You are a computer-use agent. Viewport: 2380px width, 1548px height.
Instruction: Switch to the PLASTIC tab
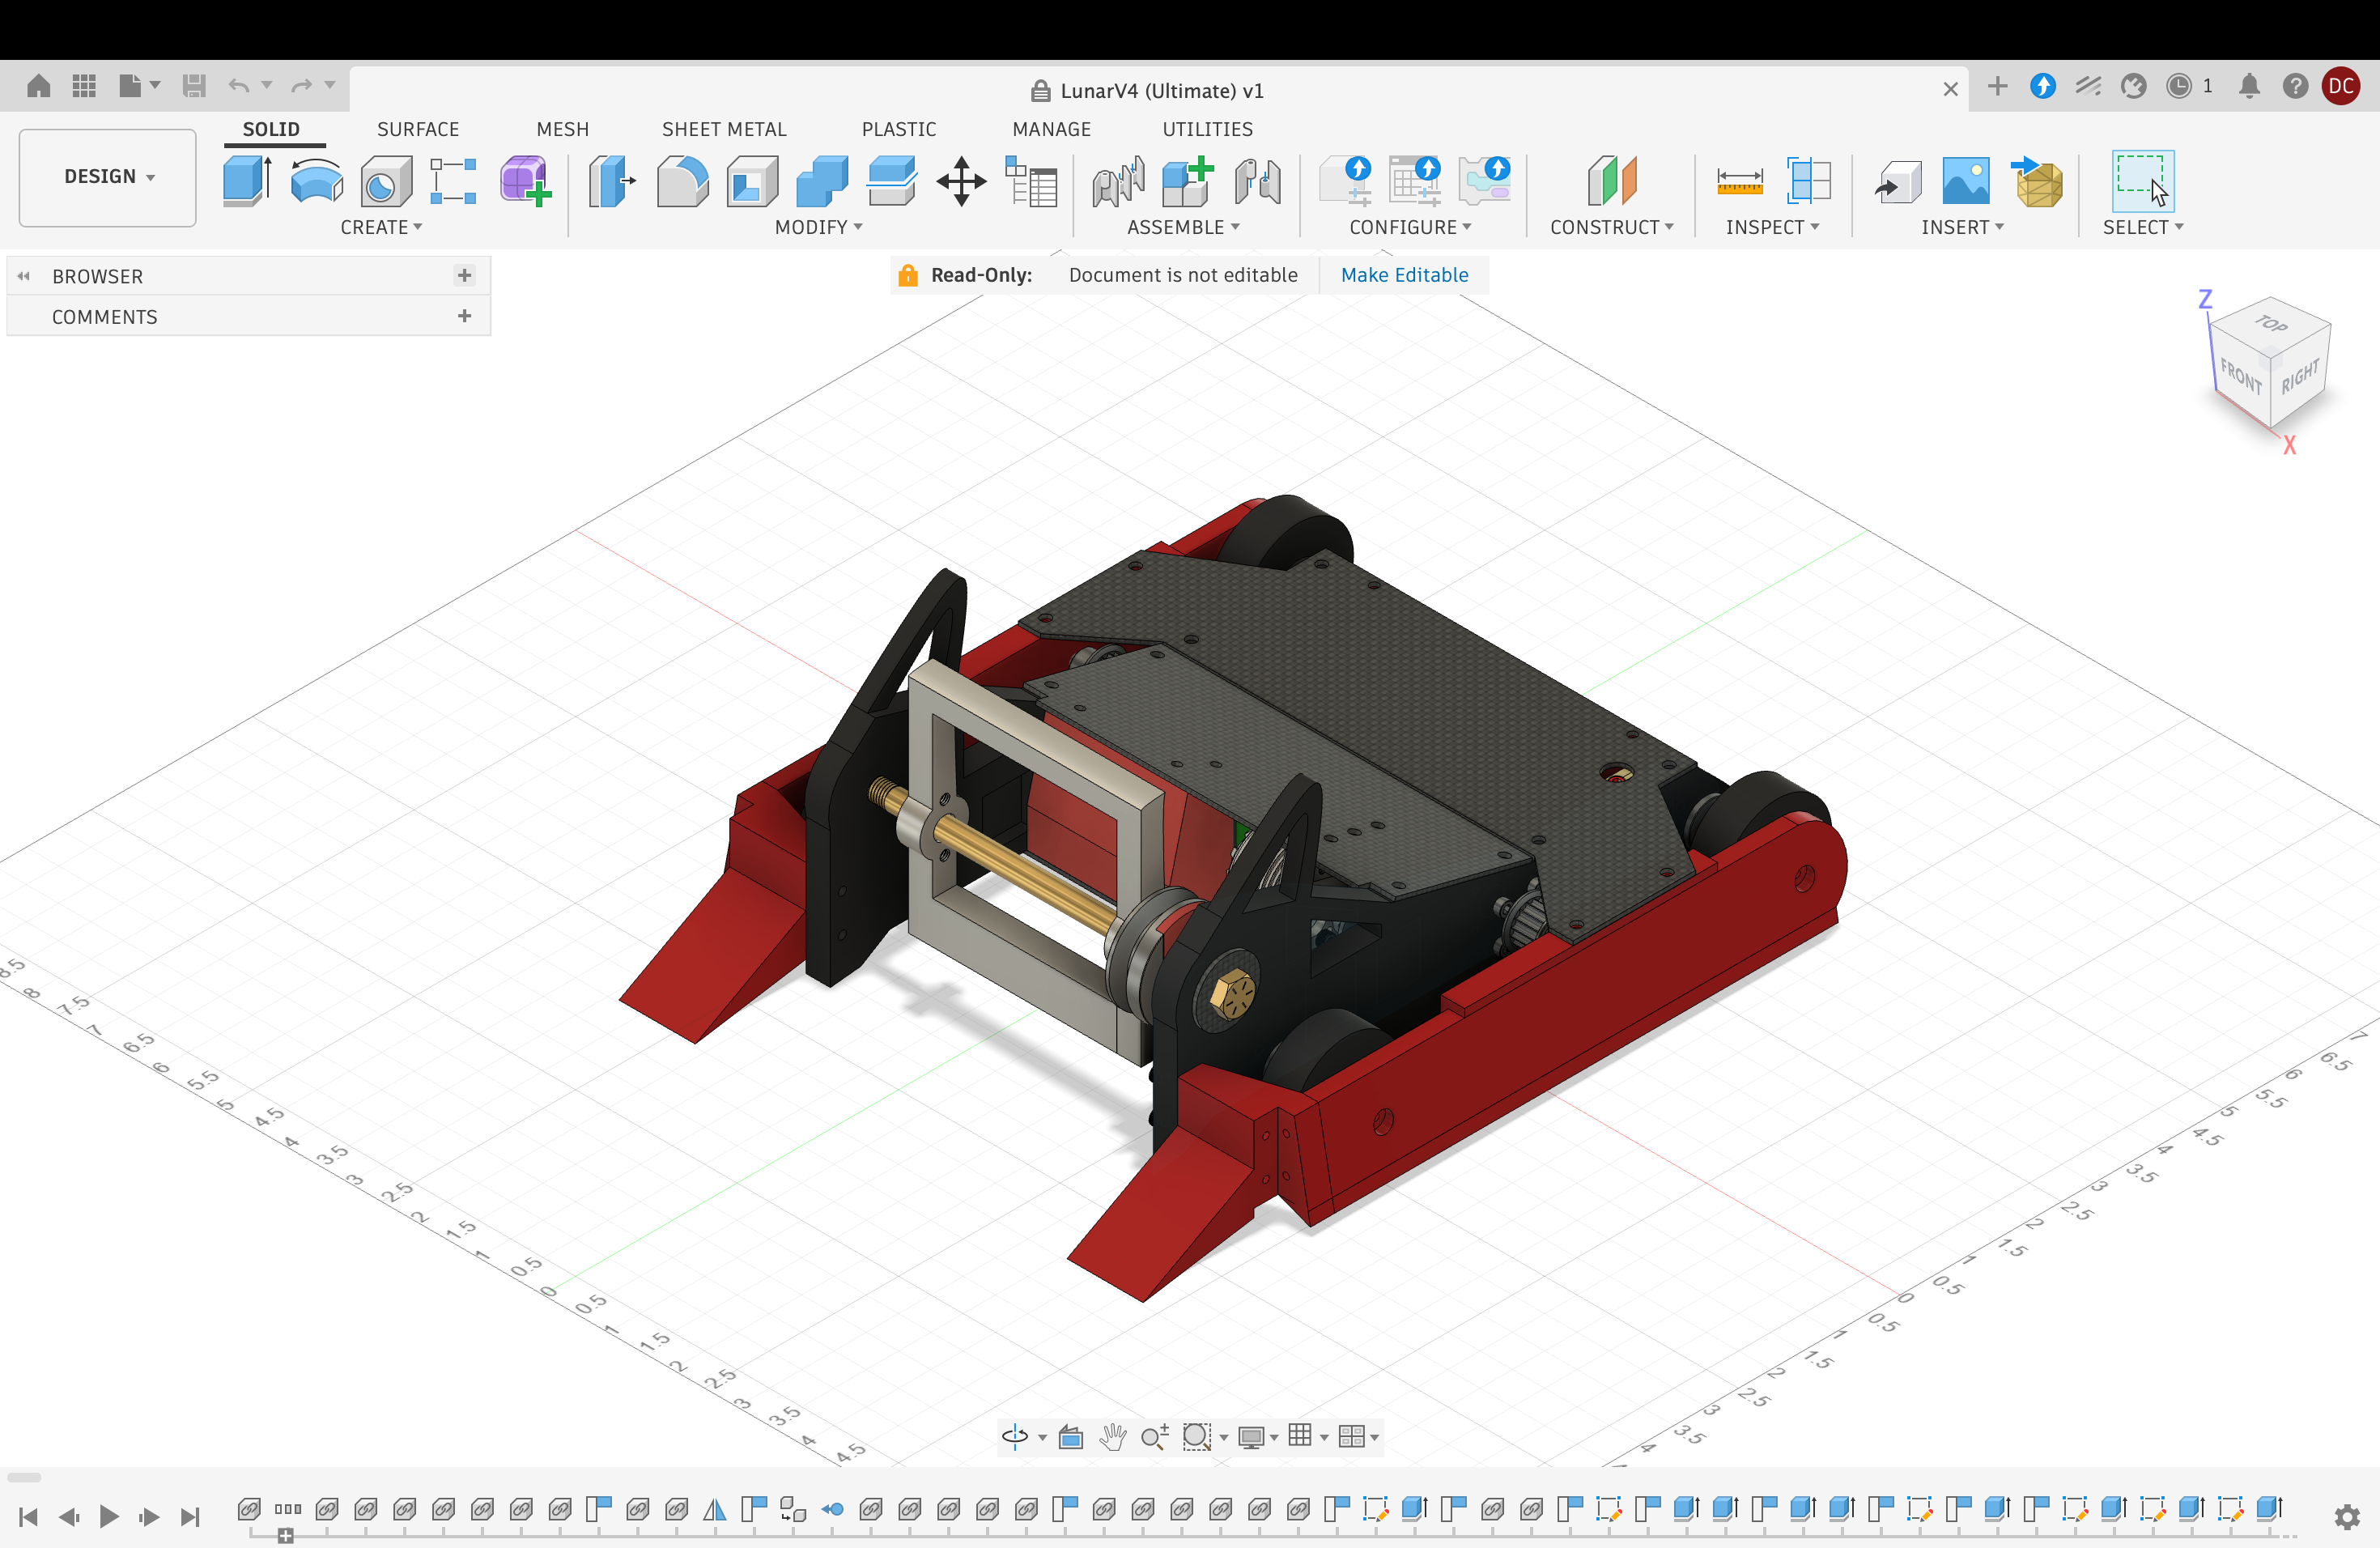(x=899, y=129)
